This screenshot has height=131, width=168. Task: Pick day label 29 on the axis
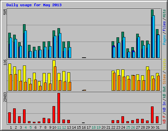click(148, 127)
